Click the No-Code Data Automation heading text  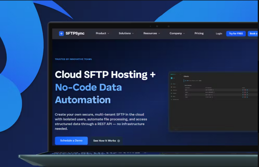click(x=88, y=94)
